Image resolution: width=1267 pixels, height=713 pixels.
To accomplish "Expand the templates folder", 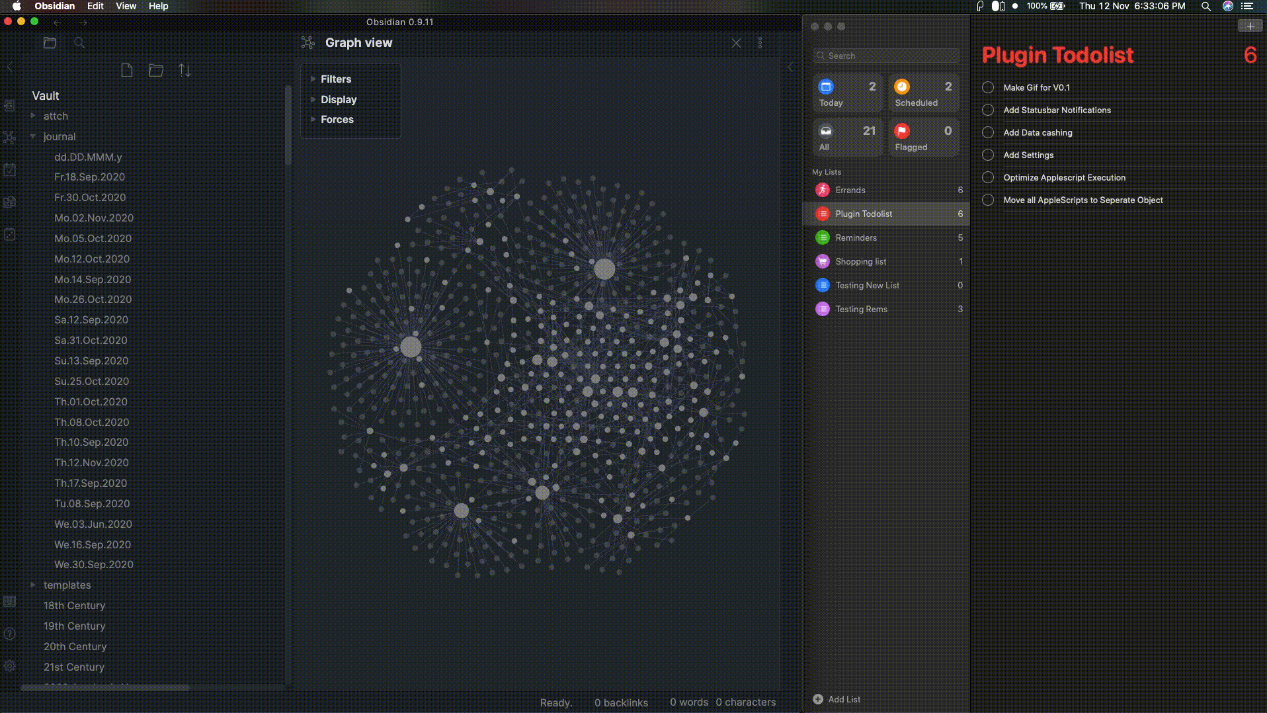I will (67, 585).
